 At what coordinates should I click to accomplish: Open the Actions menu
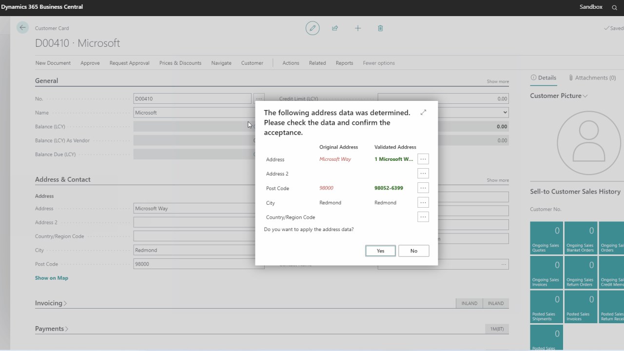point(291,63)
